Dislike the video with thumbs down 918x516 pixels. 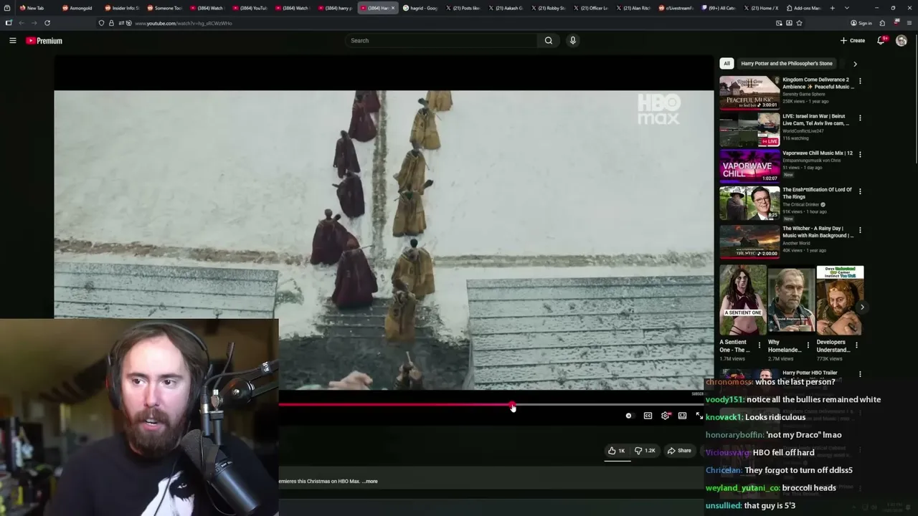click(x=645, y=451)
